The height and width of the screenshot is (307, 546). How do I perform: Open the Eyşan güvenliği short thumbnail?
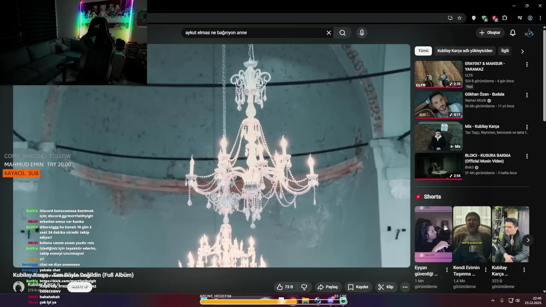coord(433,234)
